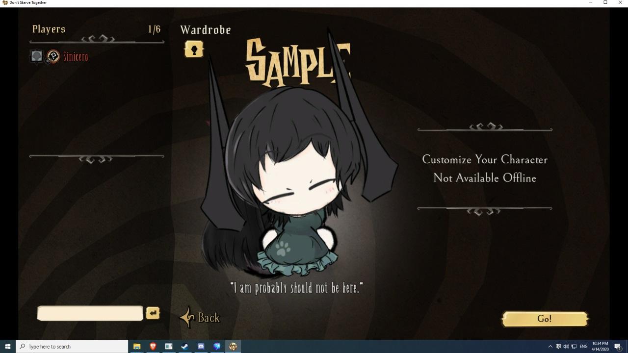This screenshot has width=628, height=353.
Task: Click the Not Available Offline text
Action: coord(485,178)
